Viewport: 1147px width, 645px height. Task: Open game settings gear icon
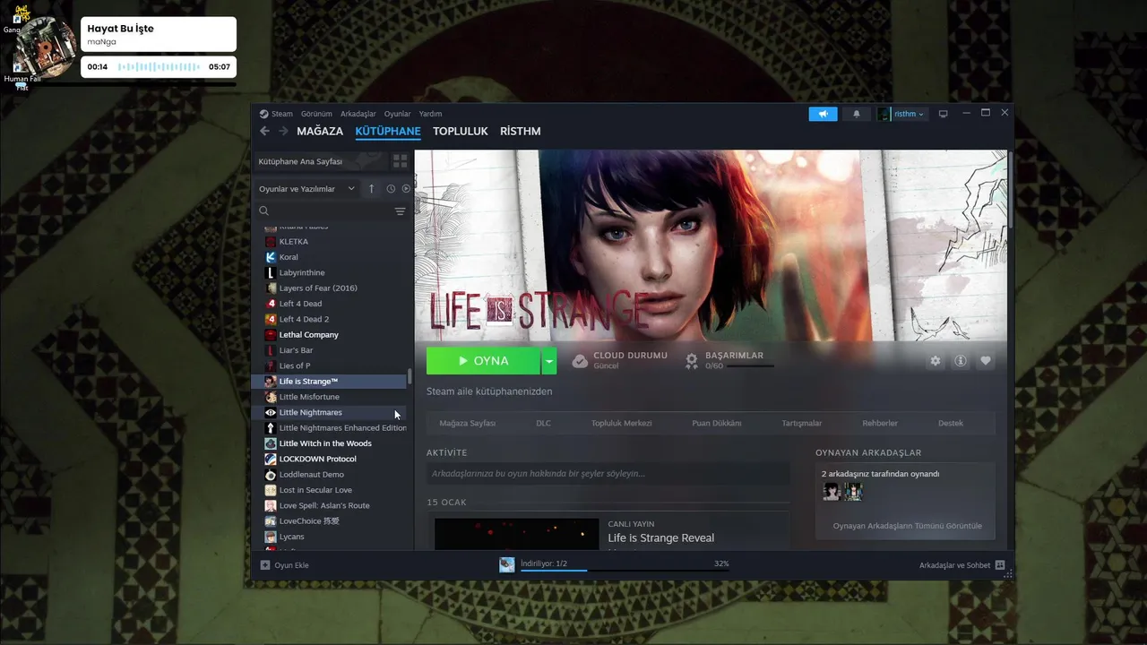coord(936,361)
